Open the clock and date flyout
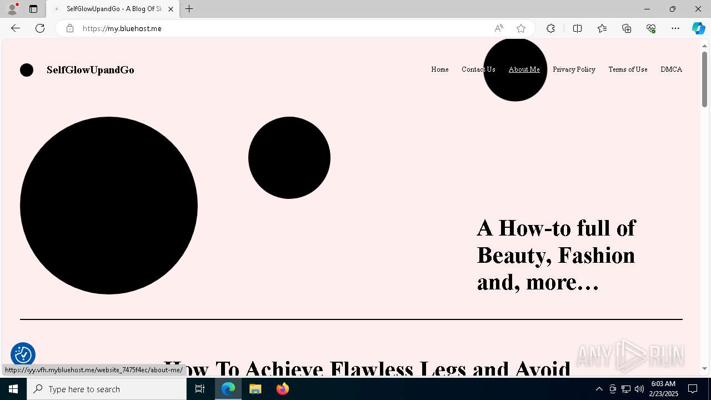Screen dimensions: 711x400 coord(664,389)
